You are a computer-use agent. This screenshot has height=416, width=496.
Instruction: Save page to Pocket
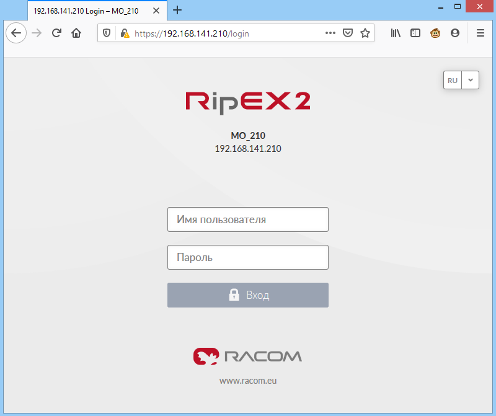[348, 33]
